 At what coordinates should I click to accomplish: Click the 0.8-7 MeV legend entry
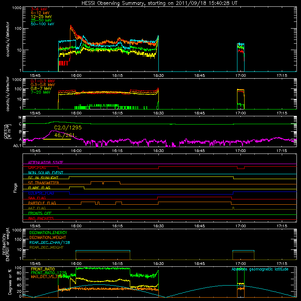[41, 88]
